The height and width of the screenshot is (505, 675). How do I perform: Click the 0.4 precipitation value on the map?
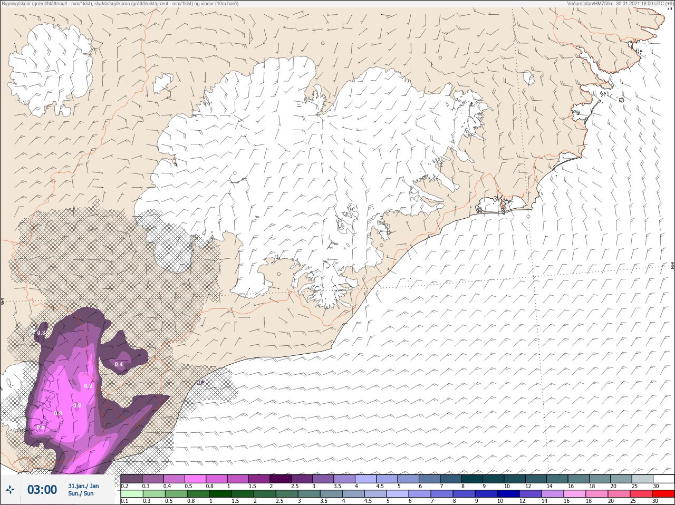[119, 364]
